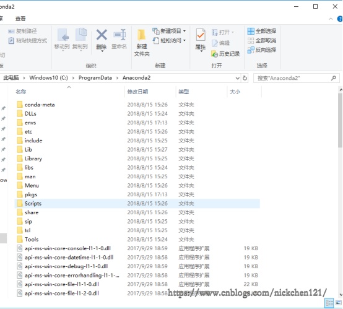
Task: Click the Copy to (复制到) icon
Action: tap(80, 35)
